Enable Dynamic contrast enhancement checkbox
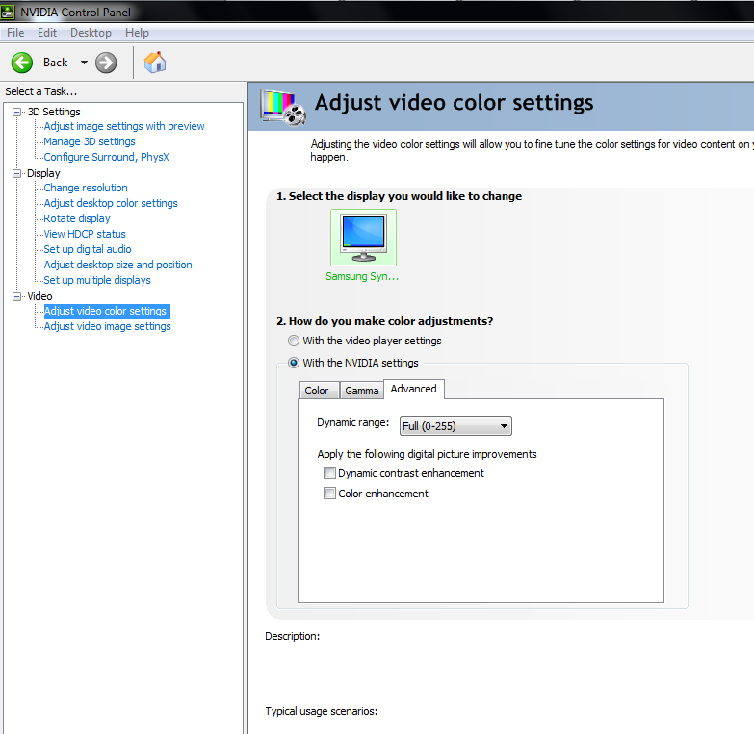 (x=329, y=473)
